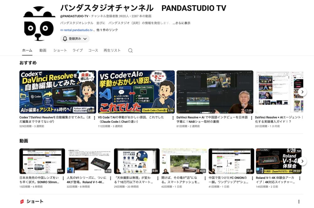This screenshot has width=314, height=208.
Task: Open the DWARF mini スマート望遠鏡 thumbnail
Action: [137, 161]
